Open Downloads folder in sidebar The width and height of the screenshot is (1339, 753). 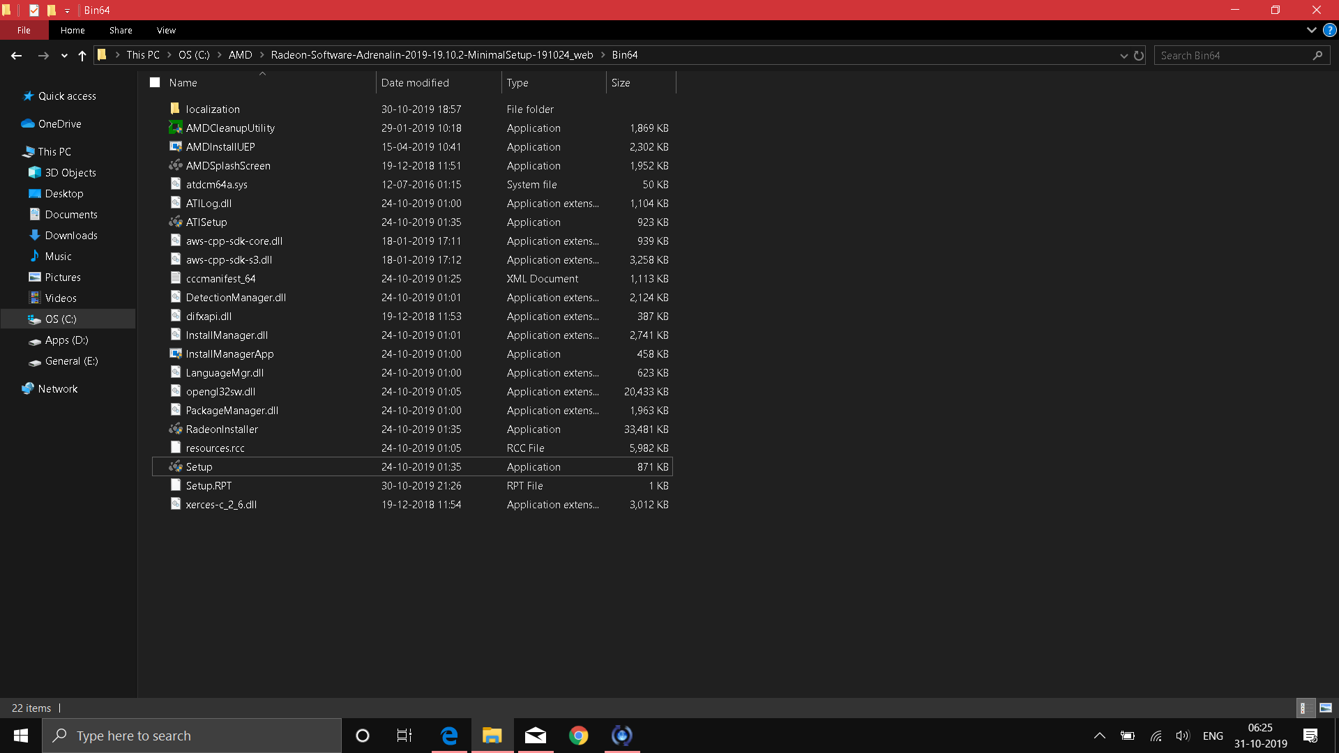tap(71, 236)
